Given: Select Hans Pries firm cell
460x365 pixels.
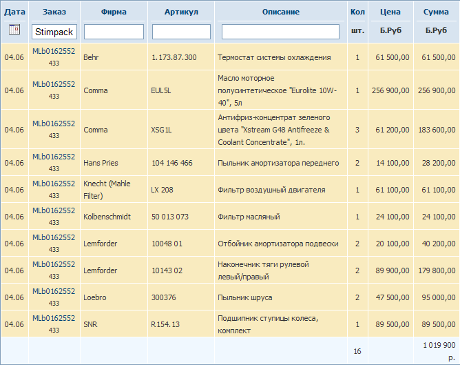Looking at the screenshot, I should point(101,163).
